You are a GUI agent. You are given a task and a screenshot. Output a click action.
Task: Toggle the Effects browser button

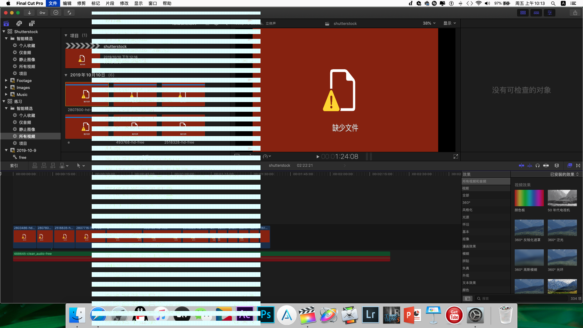[570, 166]
